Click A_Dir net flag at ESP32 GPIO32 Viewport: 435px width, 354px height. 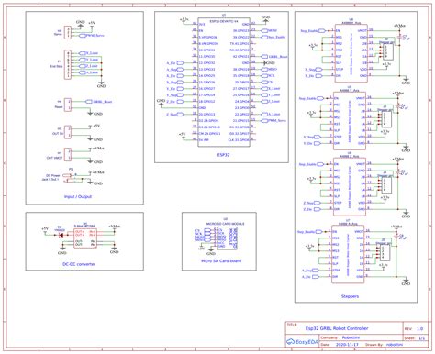tap(174, 63)
